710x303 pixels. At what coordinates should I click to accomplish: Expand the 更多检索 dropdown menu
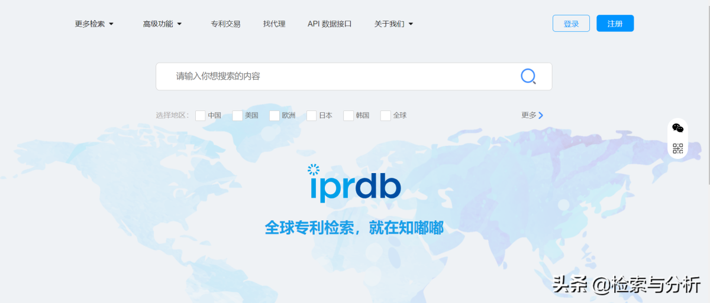94,24
